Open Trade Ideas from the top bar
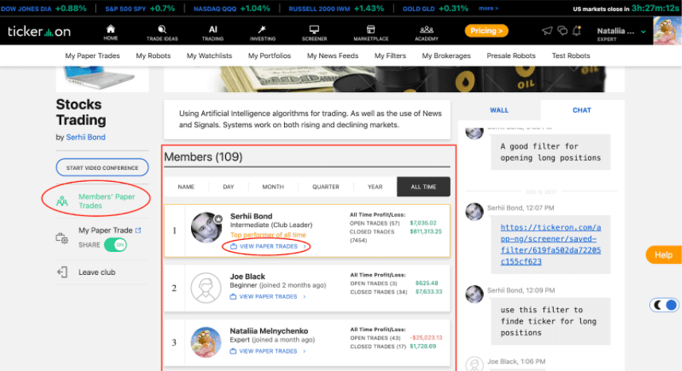The width and height of the screenshot is (682, 371). coord(162,33)
